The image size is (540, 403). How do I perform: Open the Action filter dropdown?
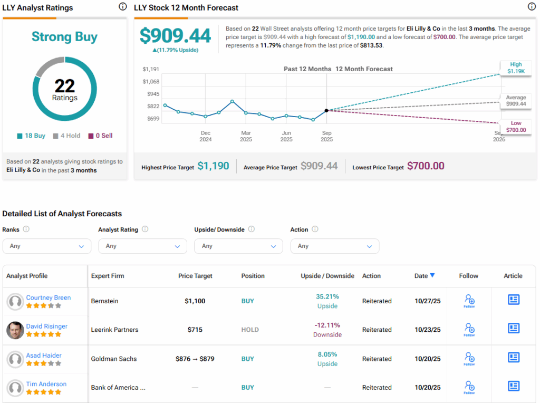tap(334, 246)
